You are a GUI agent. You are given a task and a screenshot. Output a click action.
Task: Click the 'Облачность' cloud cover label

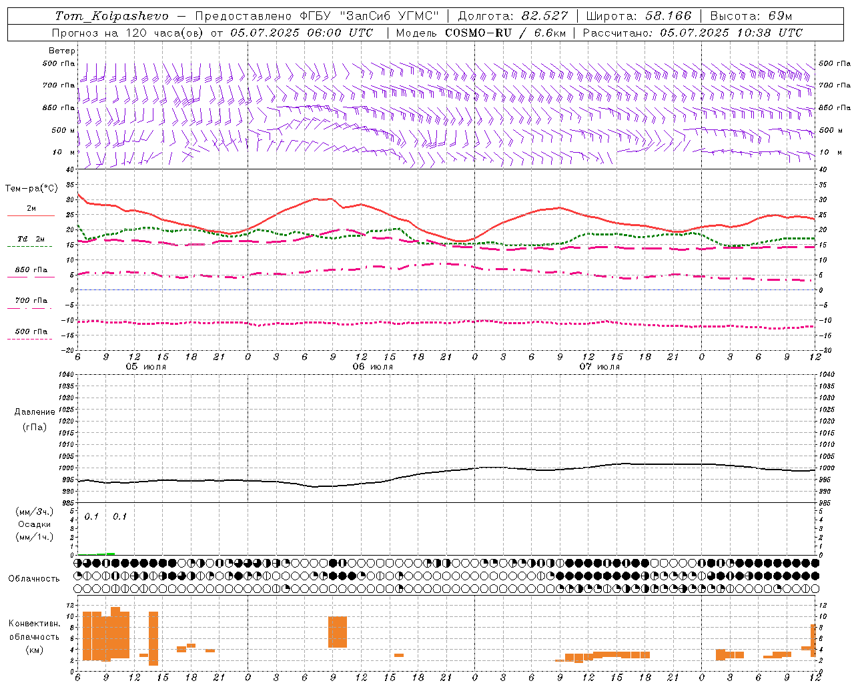pyautogui.click(x=34, y=579)
